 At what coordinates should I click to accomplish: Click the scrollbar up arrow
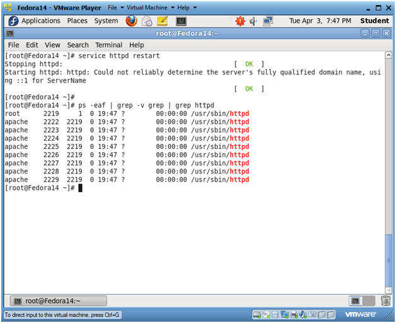388,55
